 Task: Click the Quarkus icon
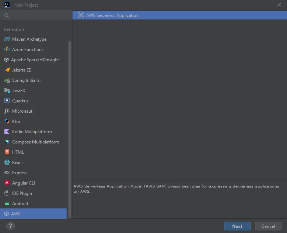coord(7,101)
